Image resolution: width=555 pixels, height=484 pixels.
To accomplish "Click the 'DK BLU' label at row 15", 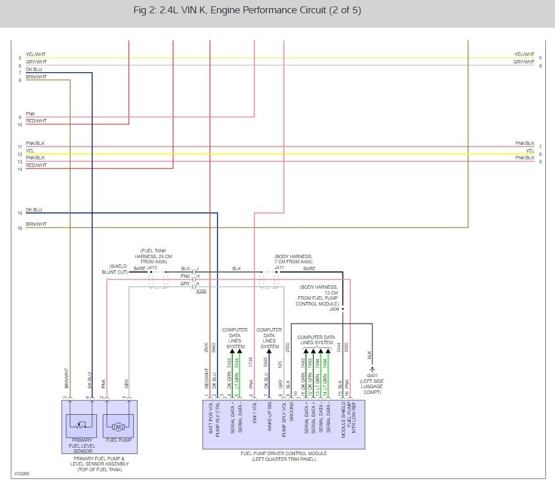I will tap(33, 210).
